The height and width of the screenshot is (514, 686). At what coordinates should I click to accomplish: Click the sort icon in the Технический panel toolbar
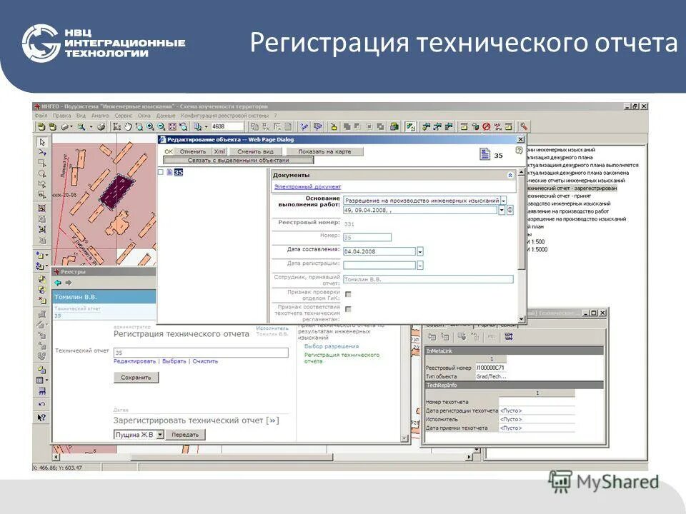tap(509, 336)
